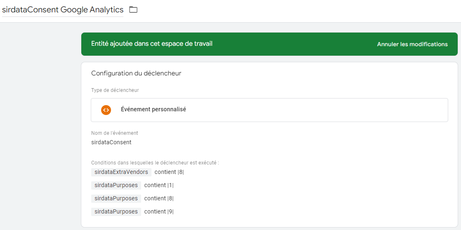Image resolution: width=461 pixels, height=230 pixels.
Task: Click the Conditions dans lesquelles label
Action: coord(155,163)
